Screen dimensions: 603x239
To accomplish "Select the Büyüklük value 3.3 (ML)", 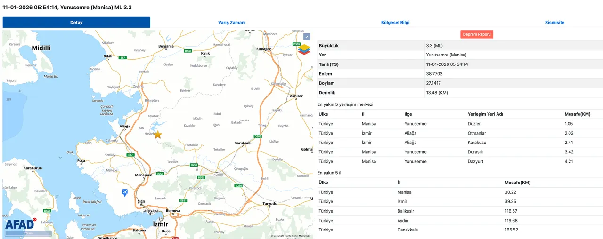I will point(434,46).
